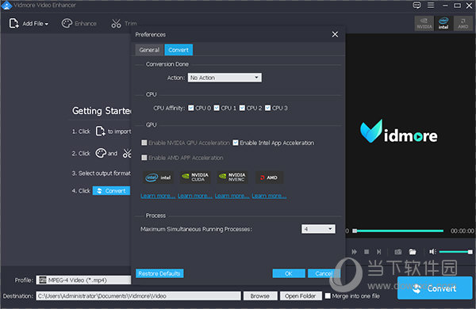Cancel the Preferences dialog
The width and height of the screenshot is (476, 309).
coord(324,273)
